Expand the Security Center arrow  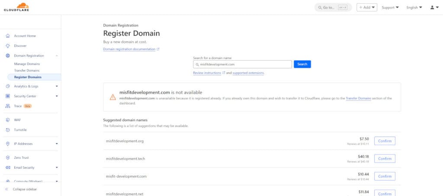pyautogui.click(x=57, y=96)
